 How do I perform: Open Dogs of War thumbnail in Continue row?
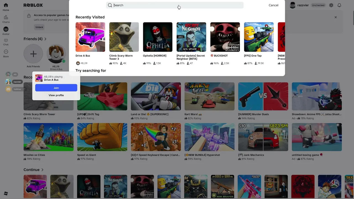(223, 187)
